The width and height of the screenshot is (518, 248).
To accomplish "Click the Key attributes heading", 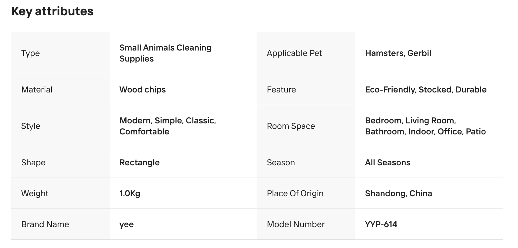I will pos(52,11).
